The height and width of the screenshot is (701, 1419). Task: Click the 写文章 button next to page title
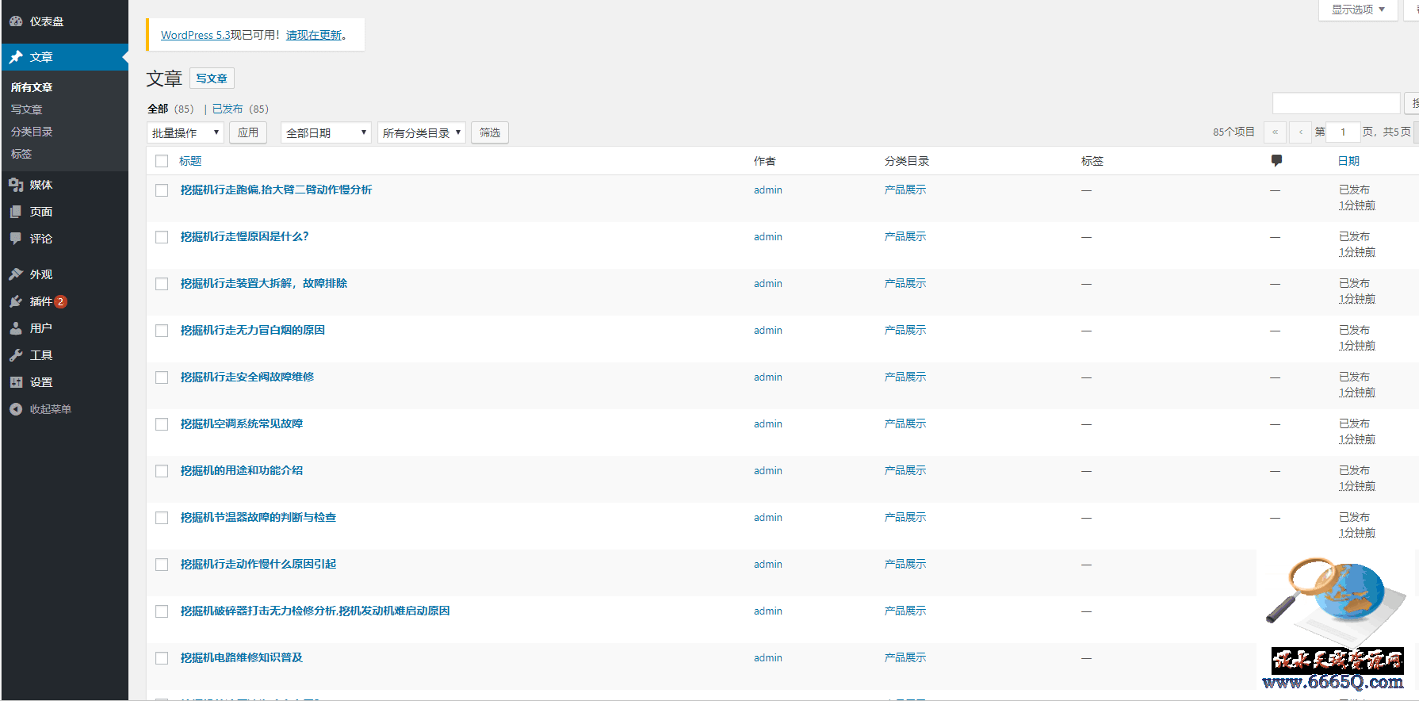pyautogui.click(x=212, y=79)
